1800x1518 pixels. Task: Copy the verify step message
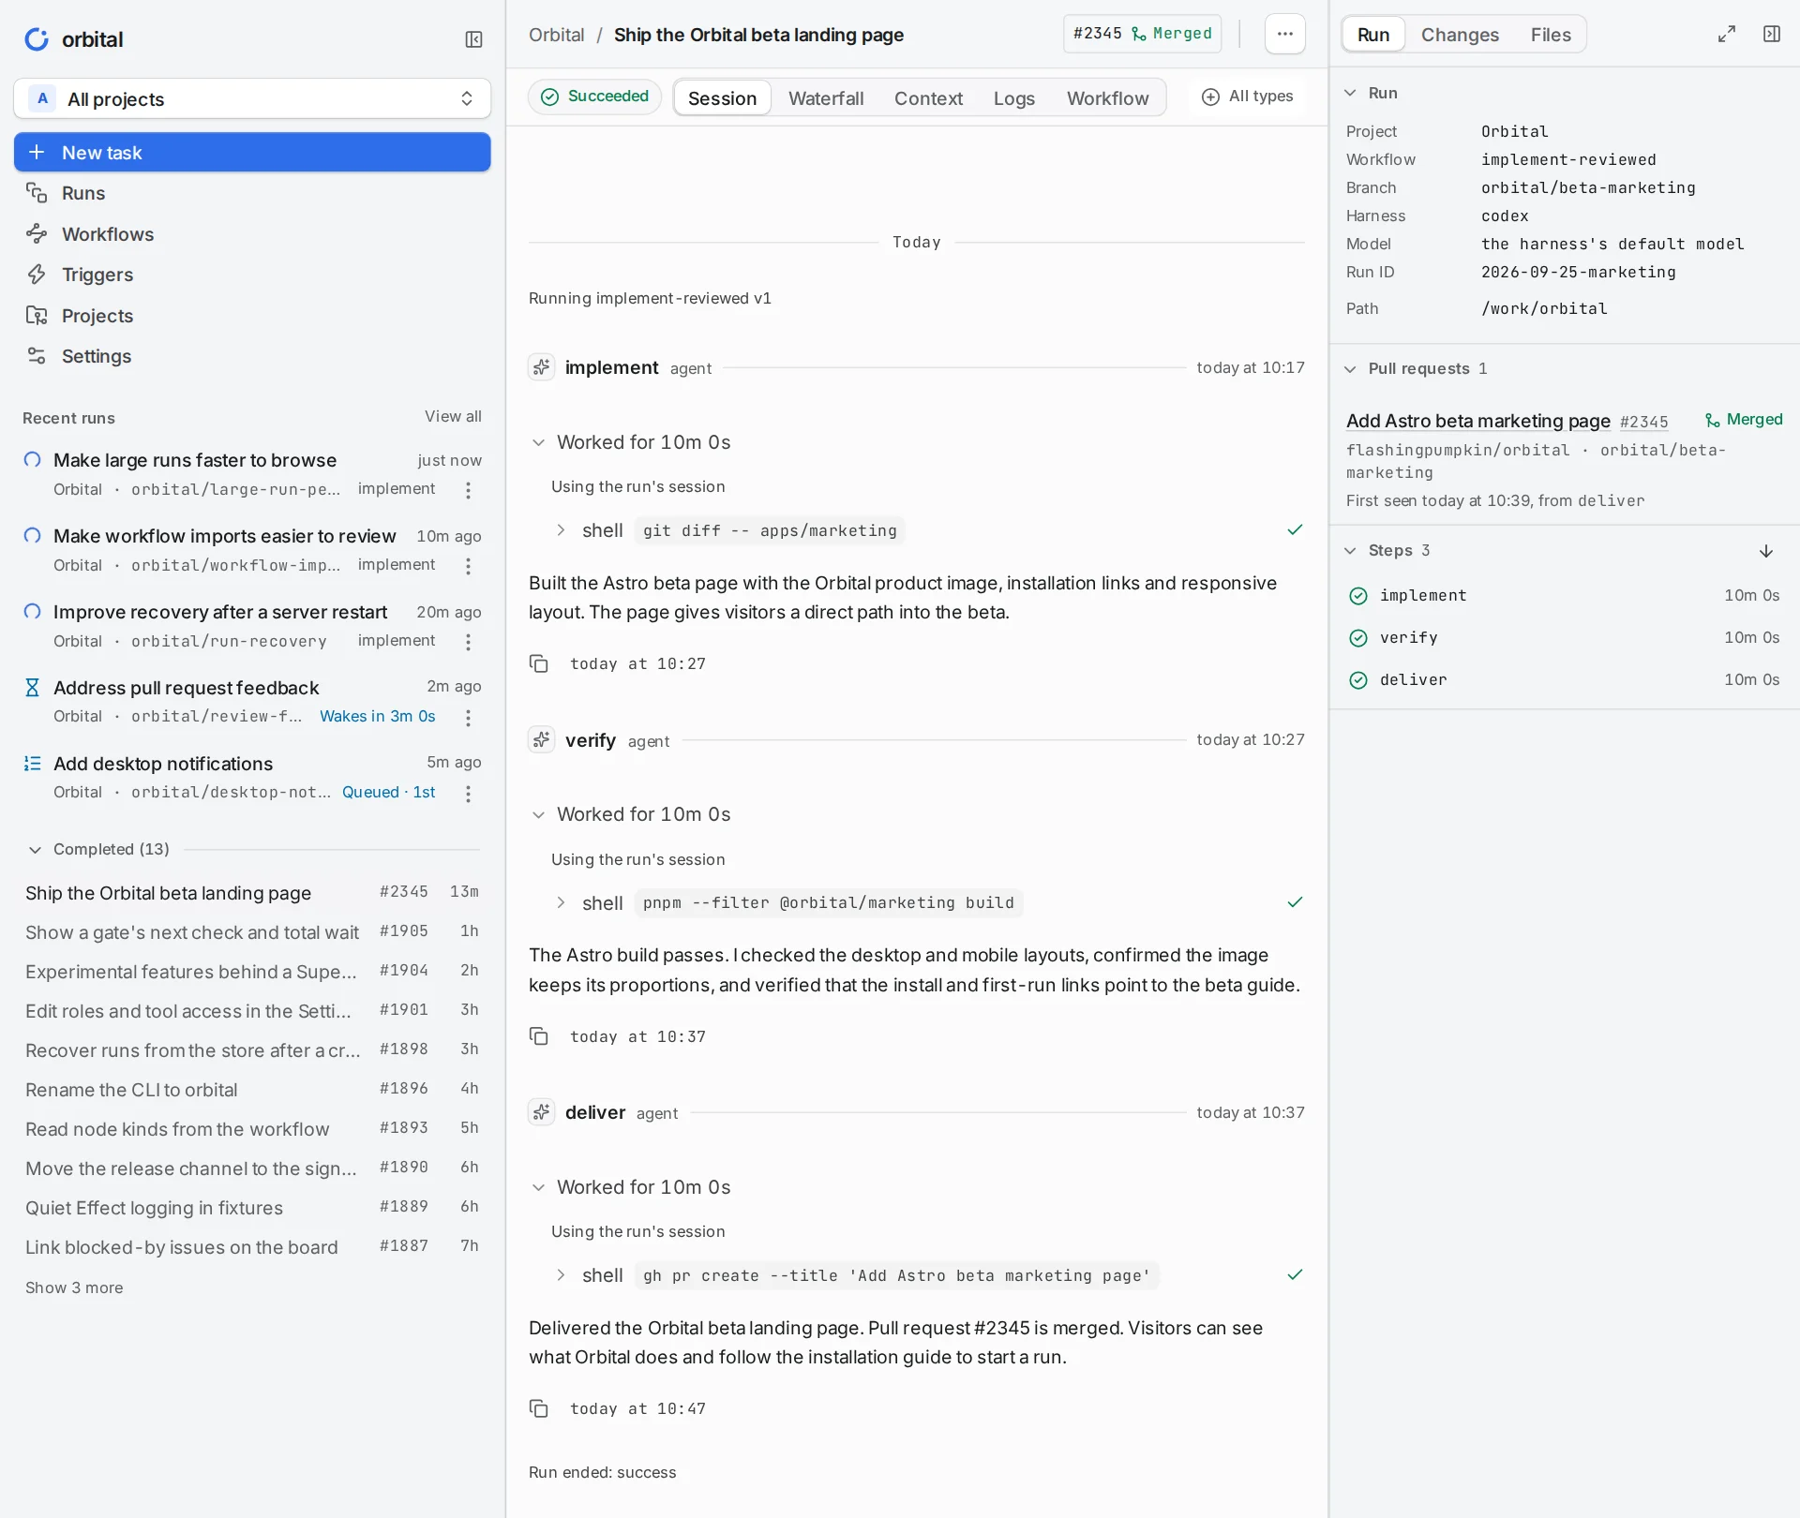[x=539, y=1036]
